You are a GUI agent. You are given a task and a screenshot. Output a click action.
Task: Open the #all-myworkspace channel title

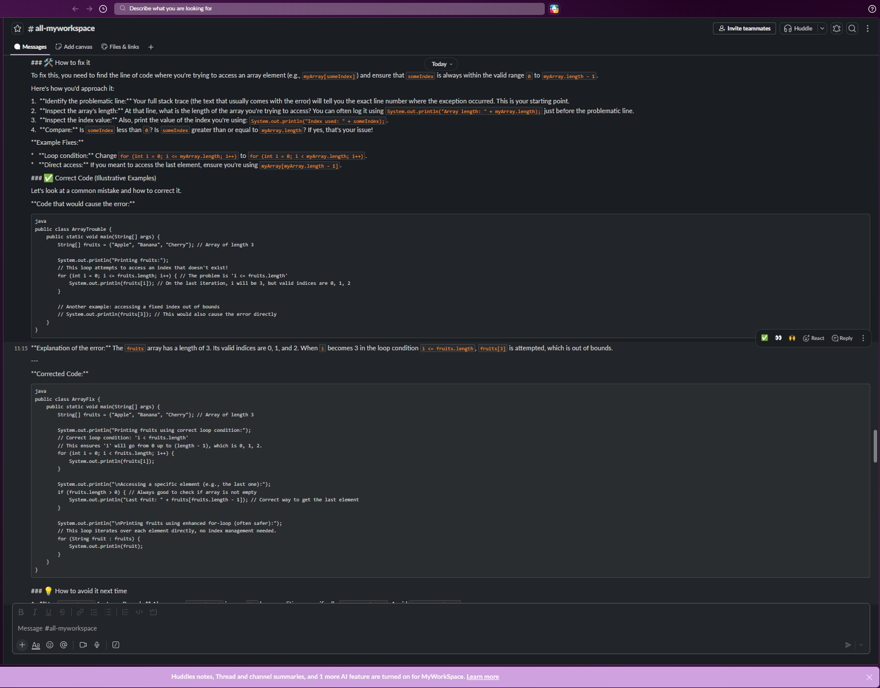tap(61, 28)
